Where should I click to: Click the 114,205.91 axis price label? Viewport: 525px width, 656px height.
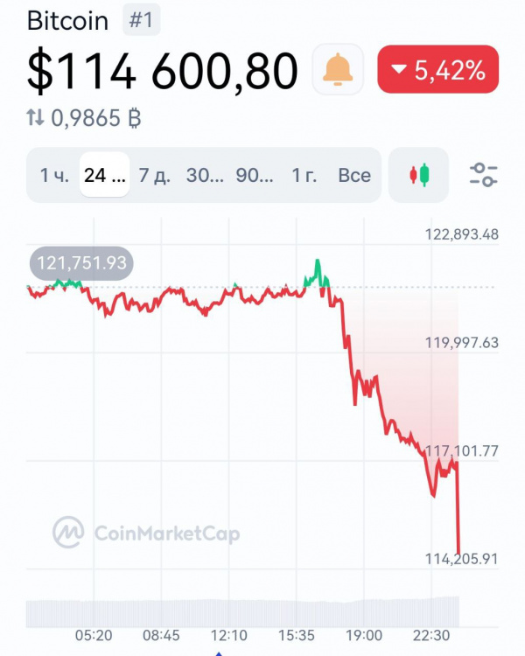[461, 558]
